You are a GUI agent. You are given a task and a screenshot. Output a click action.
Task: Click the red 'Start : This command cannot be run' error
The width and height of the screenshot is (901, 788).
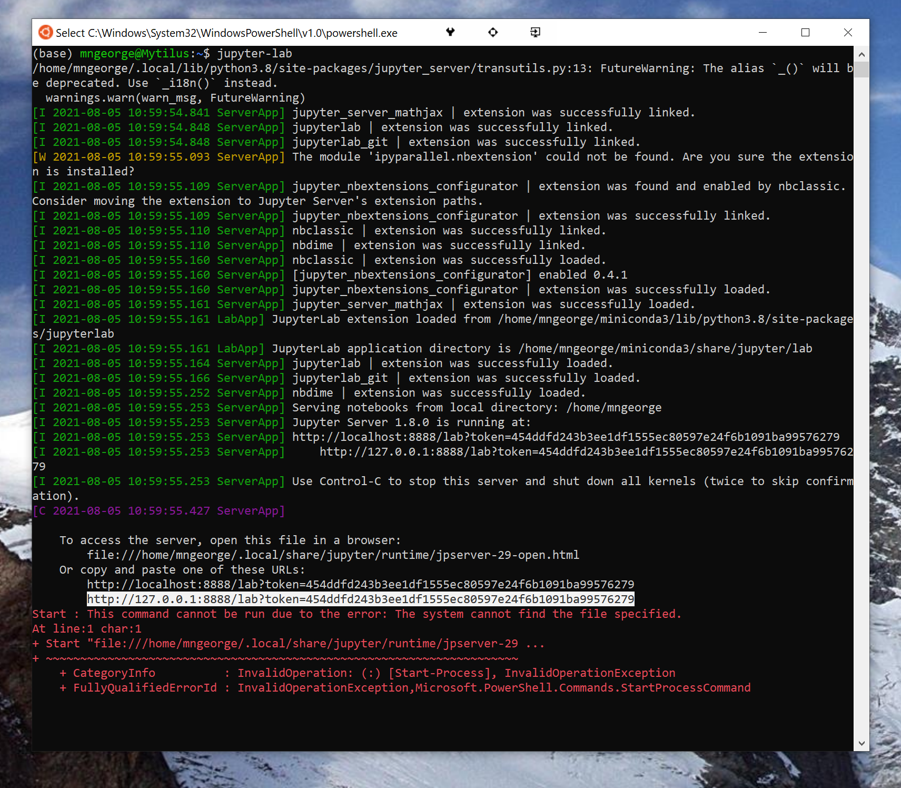click(x=357, y=614)
